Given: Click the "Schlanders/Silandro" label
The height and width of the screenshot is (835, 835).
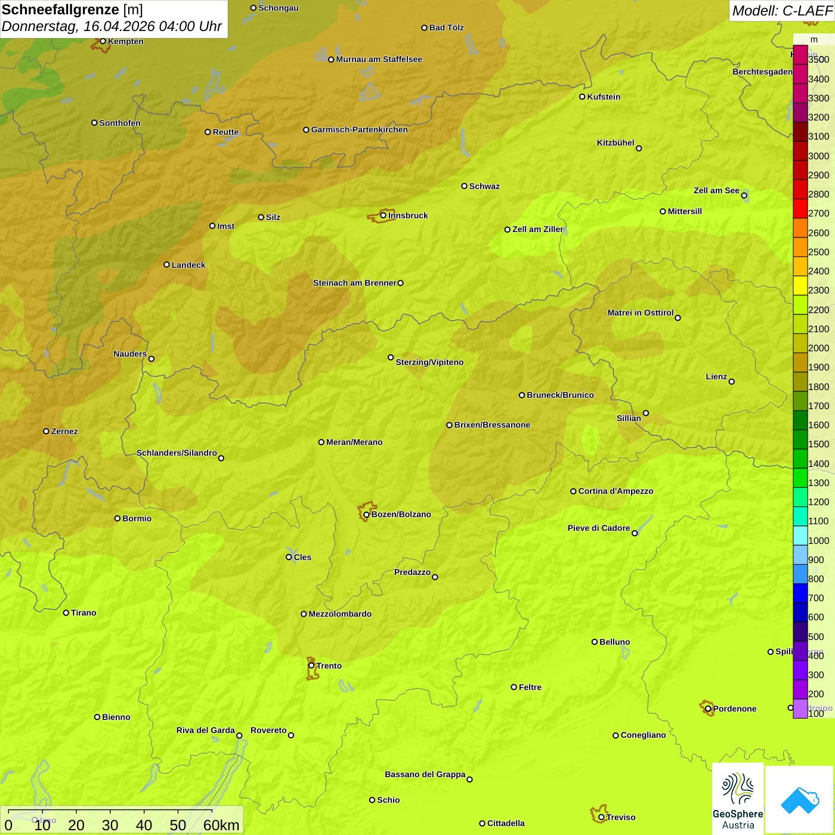Looking at the screenshot, I should coord(177,453).
